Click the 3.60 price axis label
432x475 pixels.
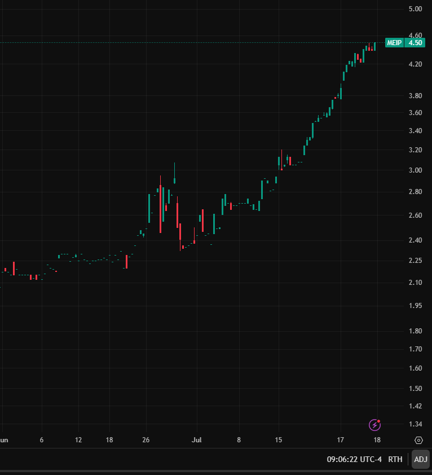point(415,113)
